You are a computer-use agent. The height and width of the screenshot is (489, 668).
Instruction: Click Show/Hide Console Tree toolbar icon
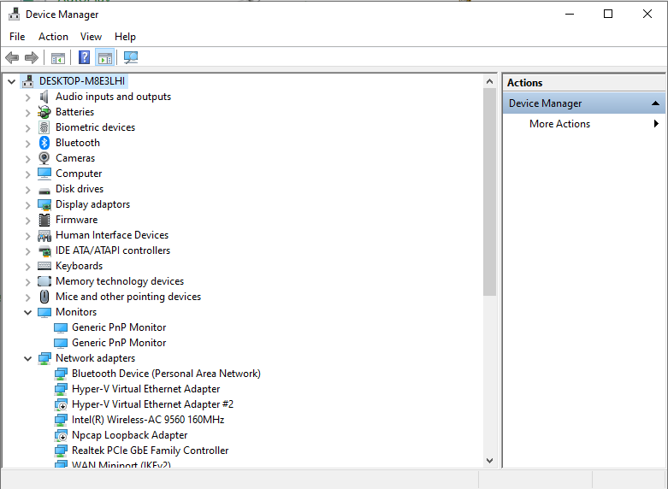point(58,57)
